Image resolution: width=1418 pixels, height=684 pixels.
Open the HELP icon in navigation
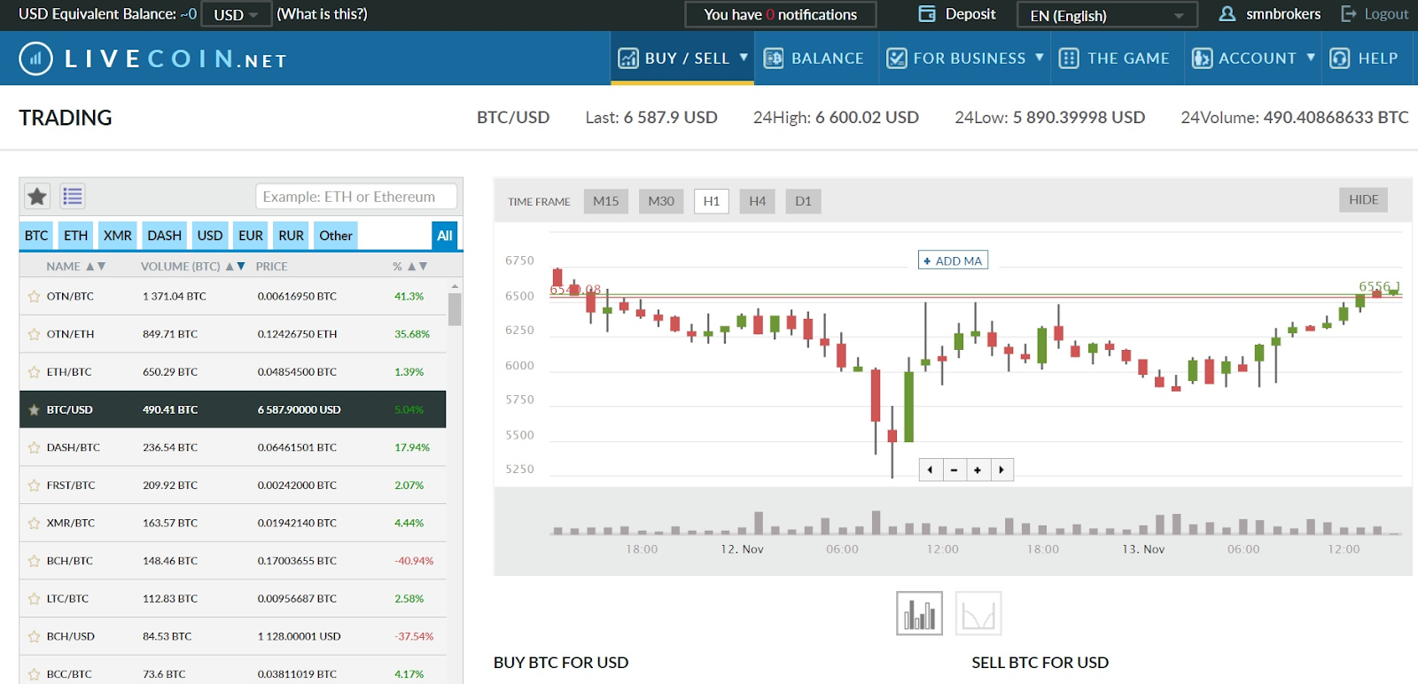point(1340,58)
